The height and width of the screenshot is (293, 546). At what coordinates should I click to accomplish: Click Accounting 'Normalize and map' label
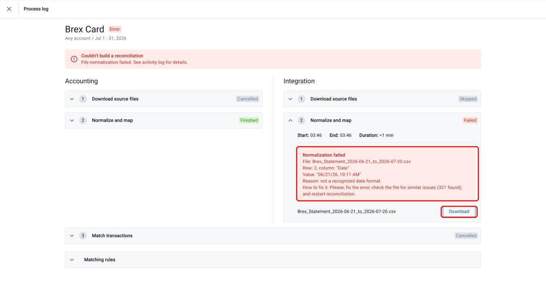click(112, 121)
